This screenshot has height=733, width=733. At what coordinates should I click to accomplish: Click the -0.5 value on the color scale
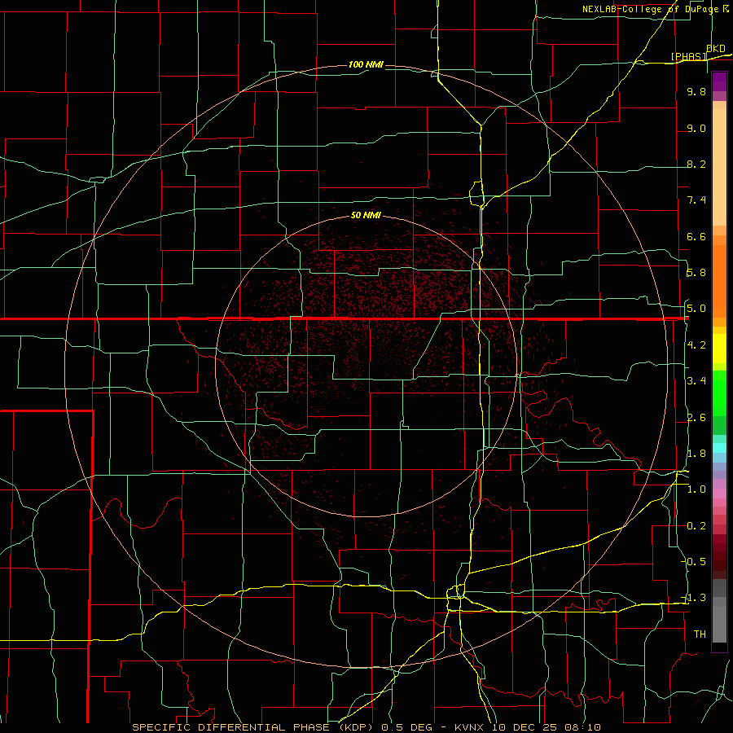(695, 561)
